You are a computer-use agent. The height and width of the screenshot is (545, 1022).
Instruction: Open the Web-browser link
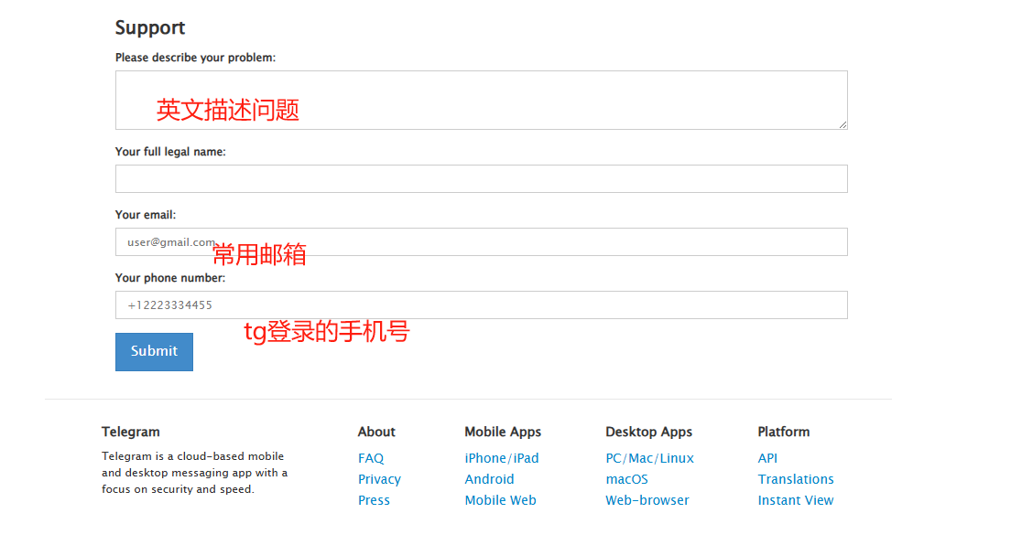(x=647, y=500)
